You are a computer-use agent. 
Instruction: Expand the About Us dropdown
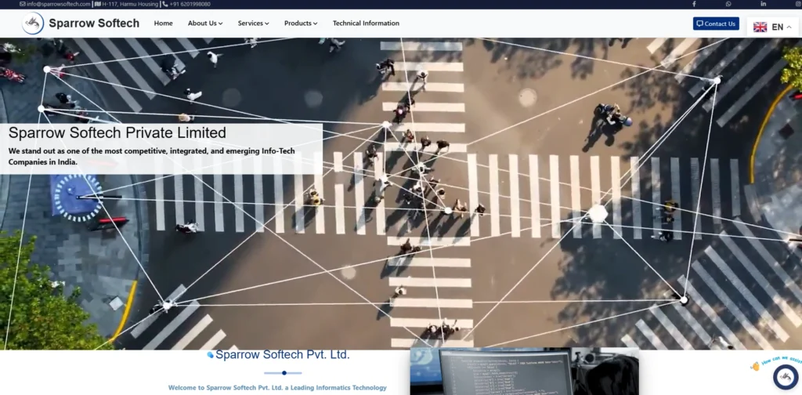click(x=205, y=23)
